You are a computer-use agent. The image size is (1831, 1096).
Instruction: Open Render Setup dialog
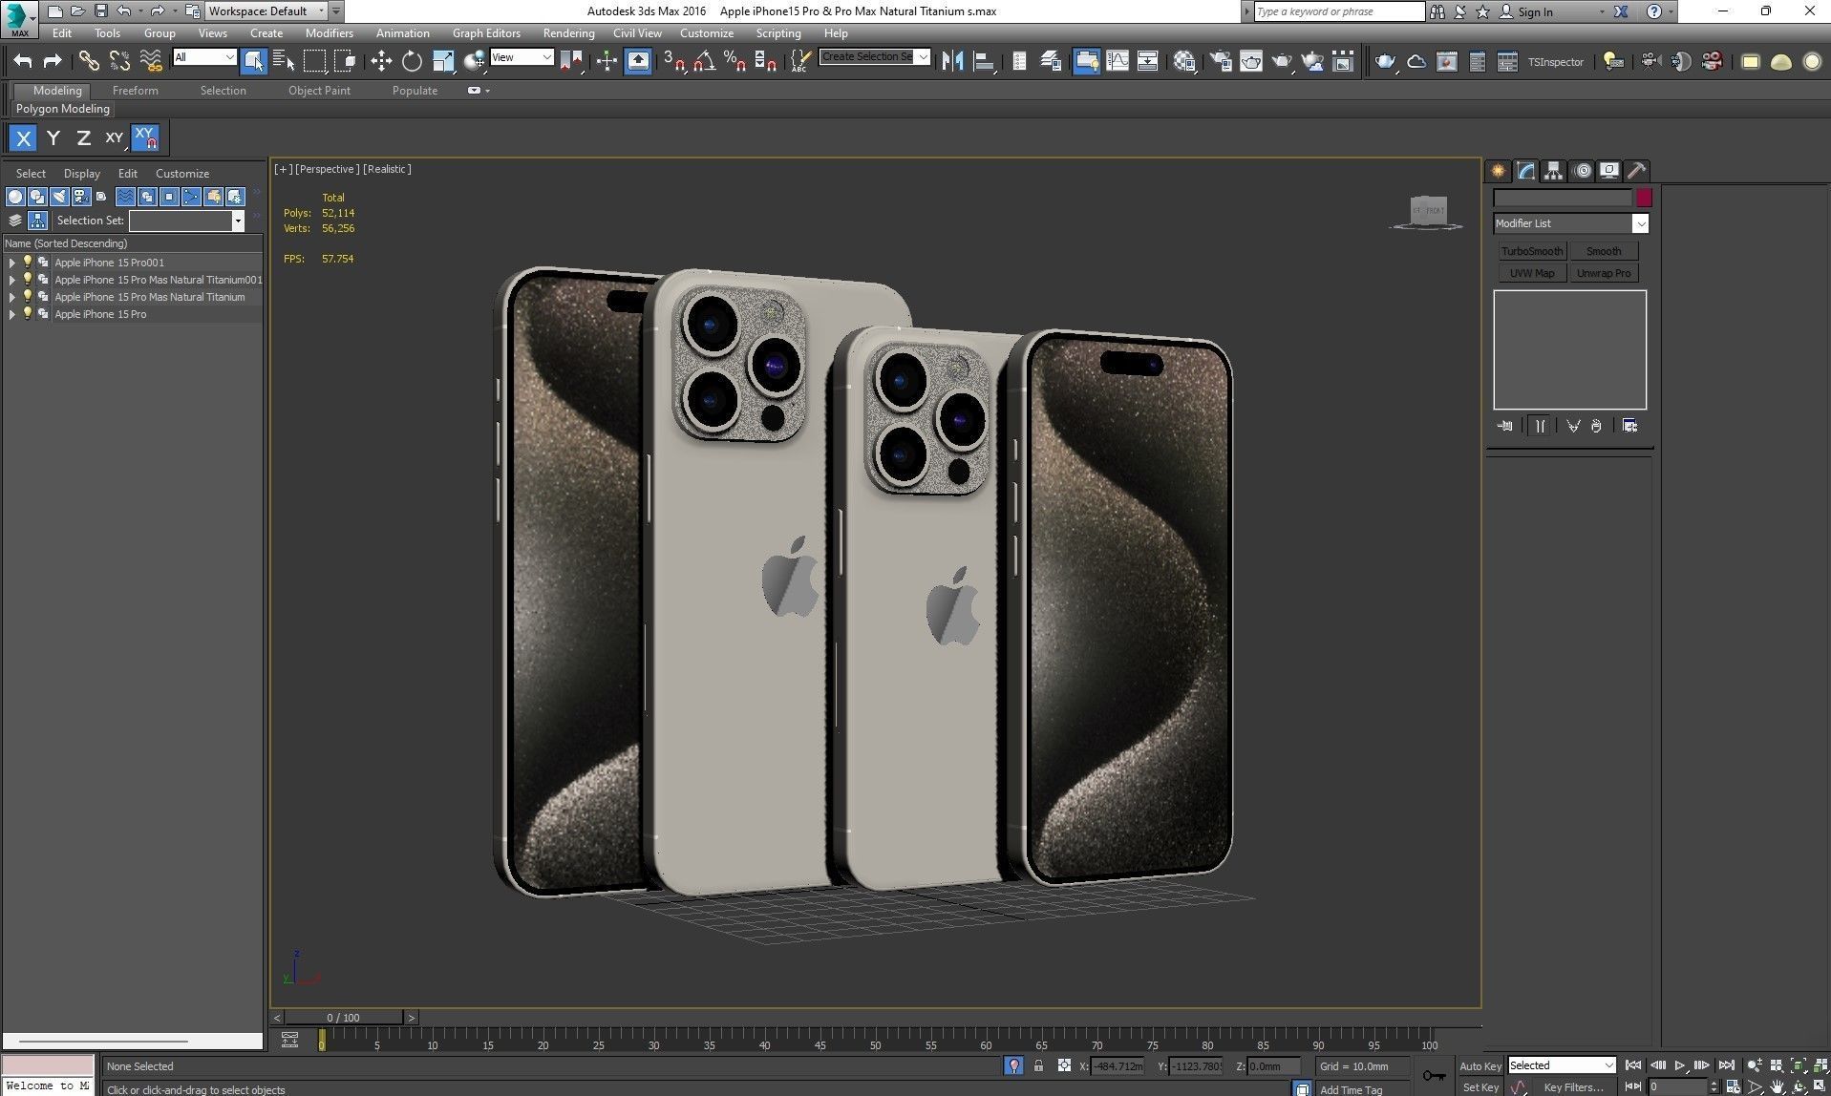click(1221, 61)
